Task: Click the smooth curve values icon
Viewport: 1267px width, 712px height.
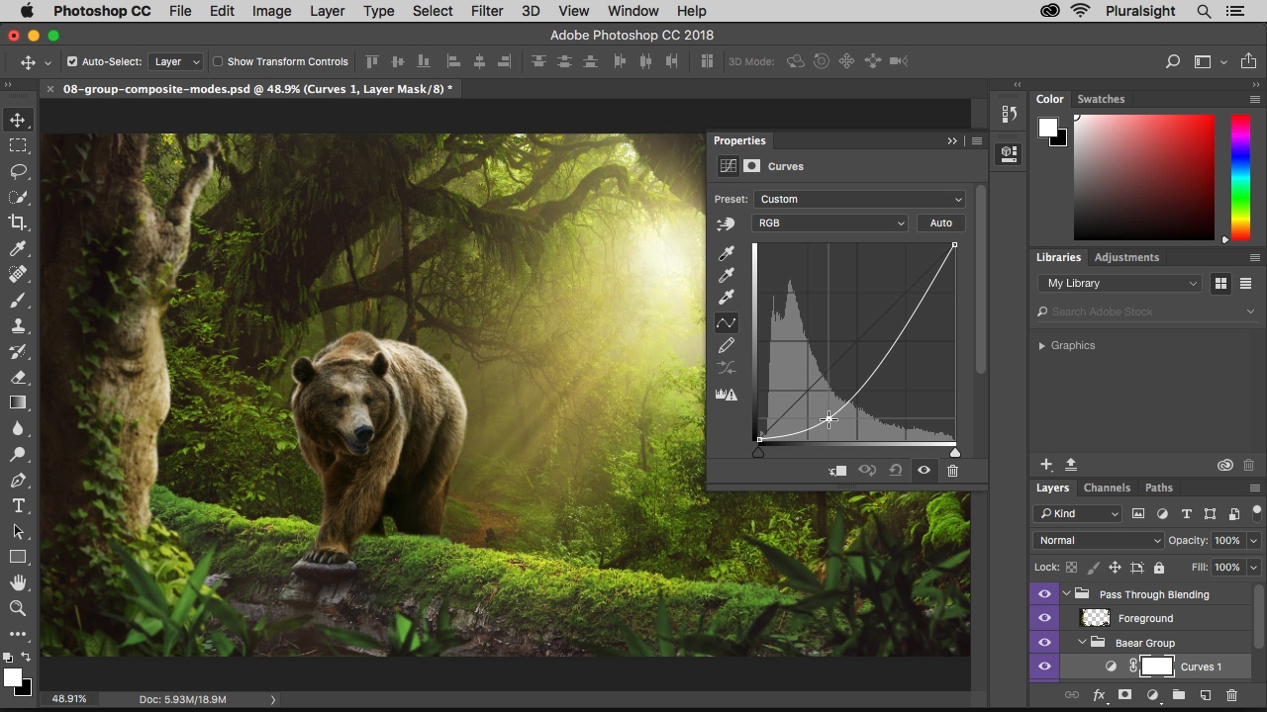Action: (727, 367)
